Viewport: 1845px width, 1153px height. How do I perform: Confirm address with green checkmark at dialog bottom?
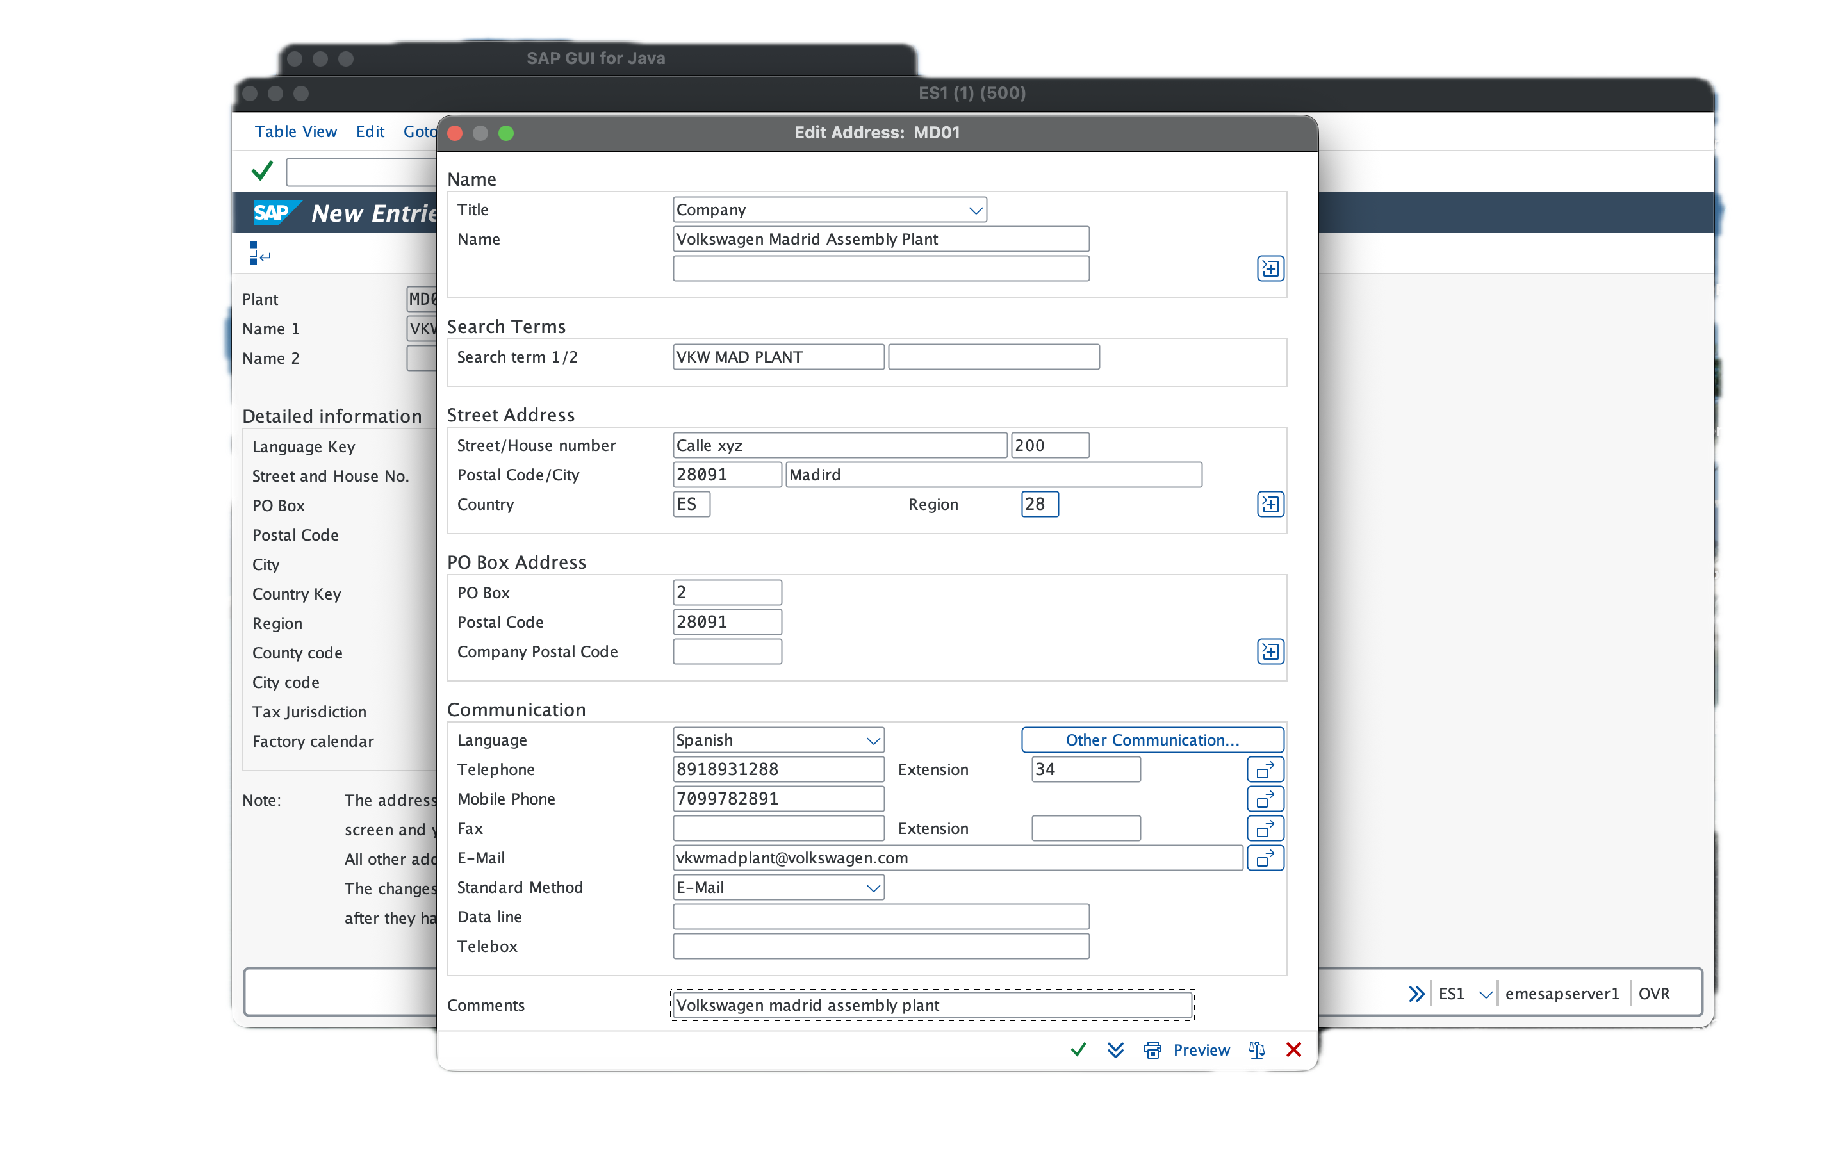pyautogui.click(x=1078, y=1050)
